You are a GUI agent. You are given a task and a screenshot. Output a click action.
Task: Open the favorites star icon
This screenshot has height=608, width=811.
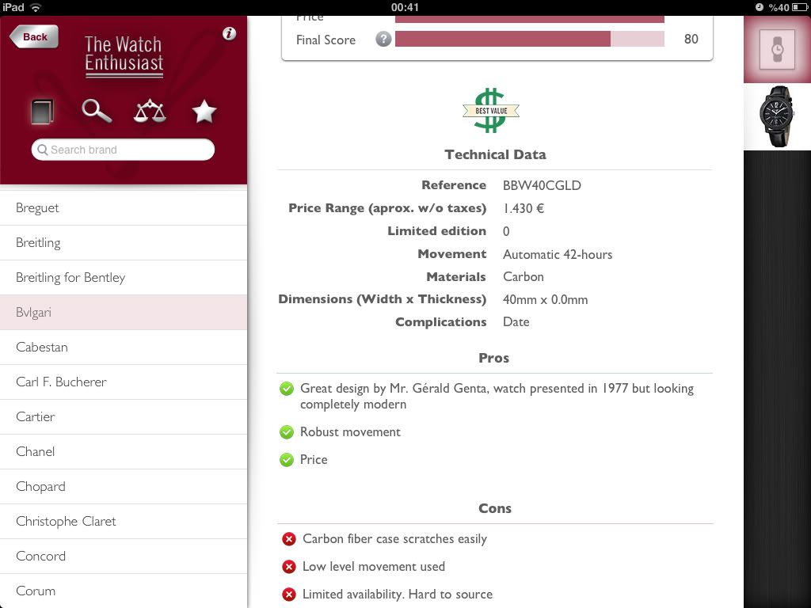(204, 111)
